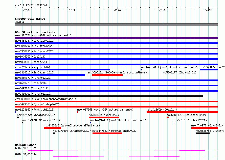Open nsv4087368 gnomADStructuralVariants label

point(105,110)
